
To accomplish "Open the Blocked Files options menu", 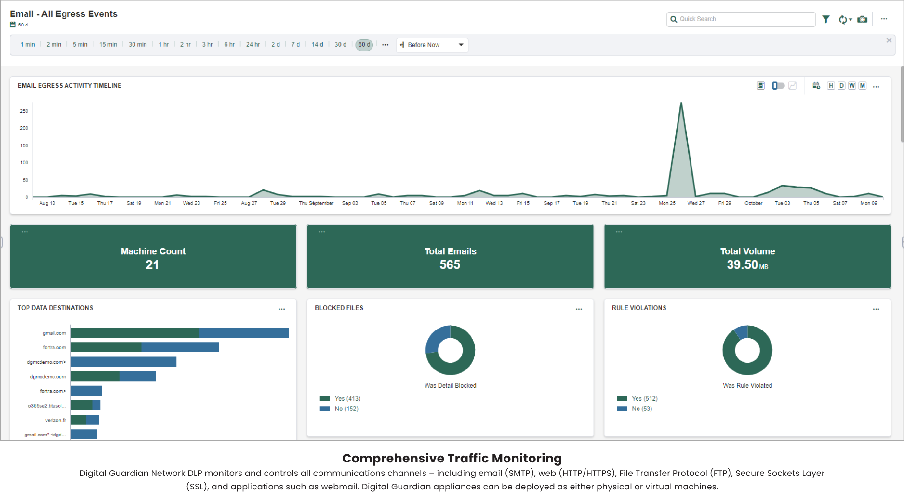I will click(579, 309).
